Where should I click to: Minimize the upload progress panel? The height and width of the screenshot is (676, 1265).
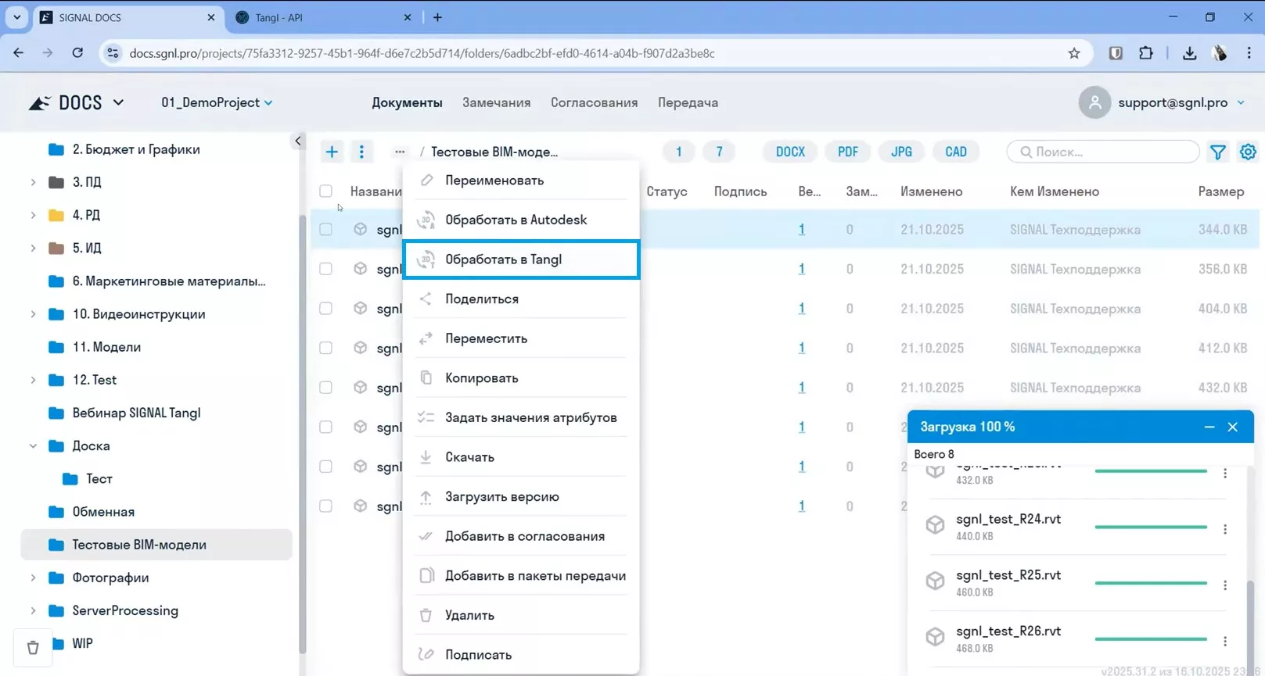pyautogui.click(x=1209, y=427)
